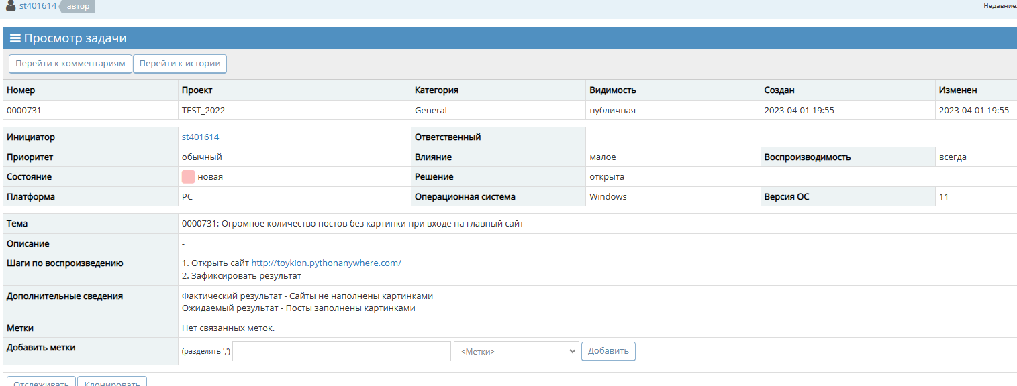The width and height of the screenshot is (1017, 386).
Task: Select OS version value 11
Action: point(944,197)
